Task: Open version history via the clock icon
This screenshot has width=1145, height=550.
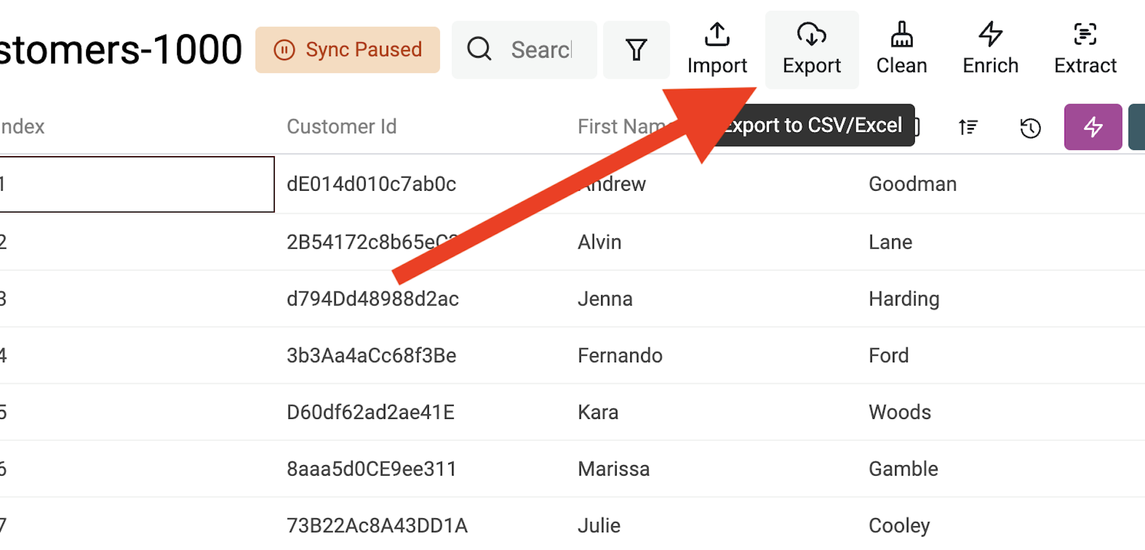Action: [1030, 127]
